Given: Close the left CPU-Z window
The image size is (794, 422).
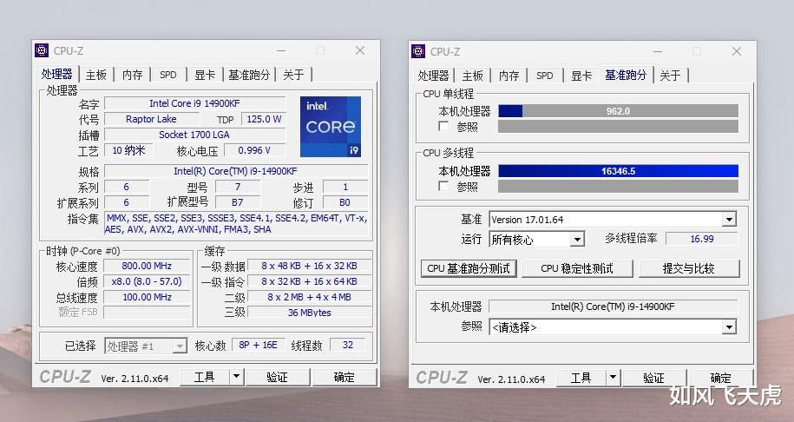Looking at the screenshot, I should [x=360, y=50].
